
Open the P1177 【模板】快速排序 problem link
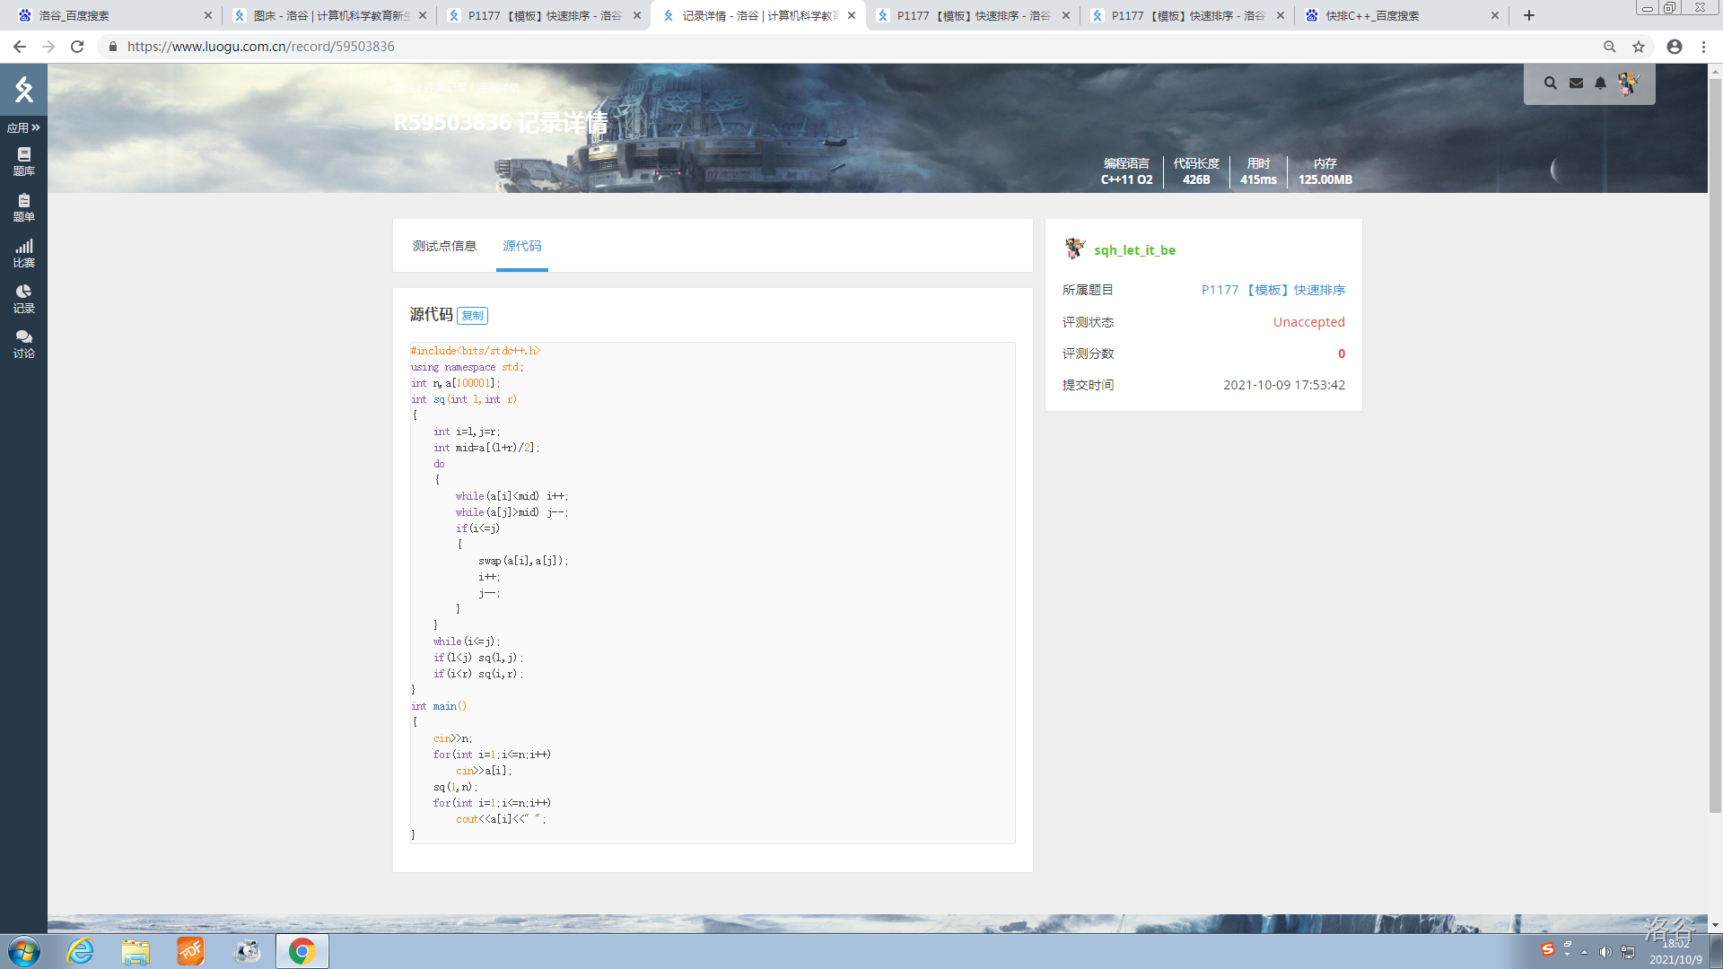click(x=1273, y=290)
